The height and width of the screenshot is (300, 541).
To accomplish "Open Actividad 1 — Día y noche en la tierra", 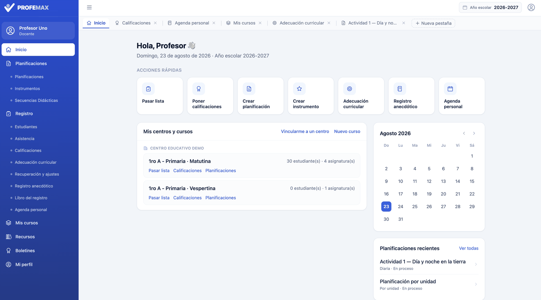I will click(x=429, y=265).
